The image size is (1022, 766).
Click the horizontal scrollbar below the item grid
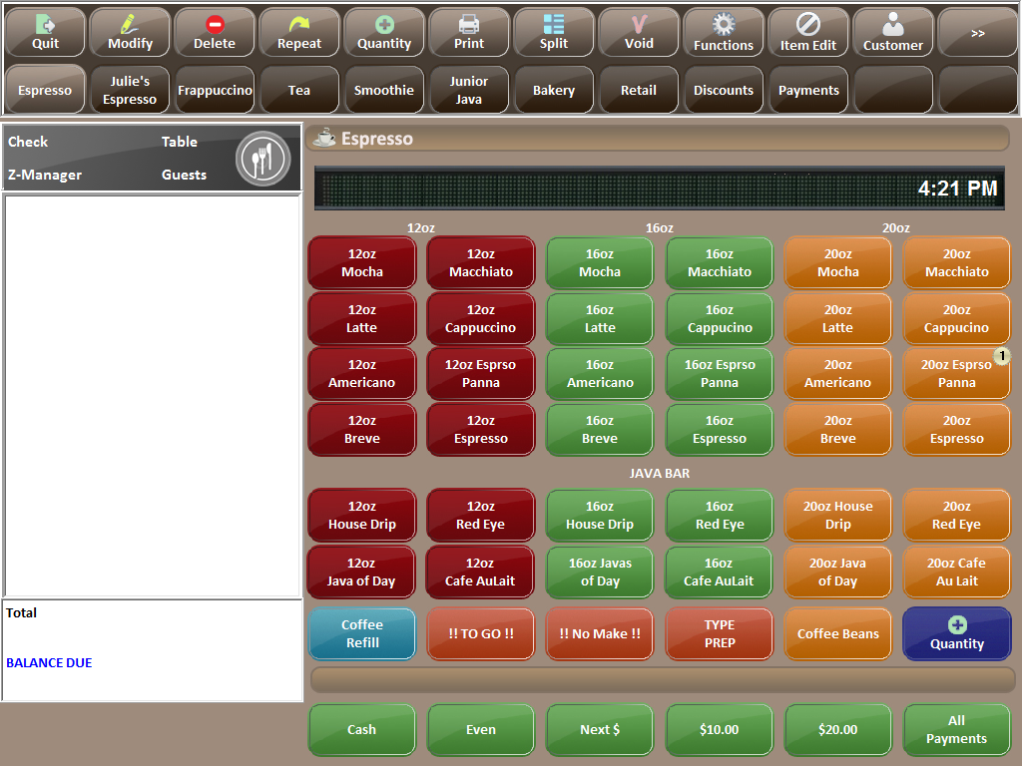(x=659, y=679)
